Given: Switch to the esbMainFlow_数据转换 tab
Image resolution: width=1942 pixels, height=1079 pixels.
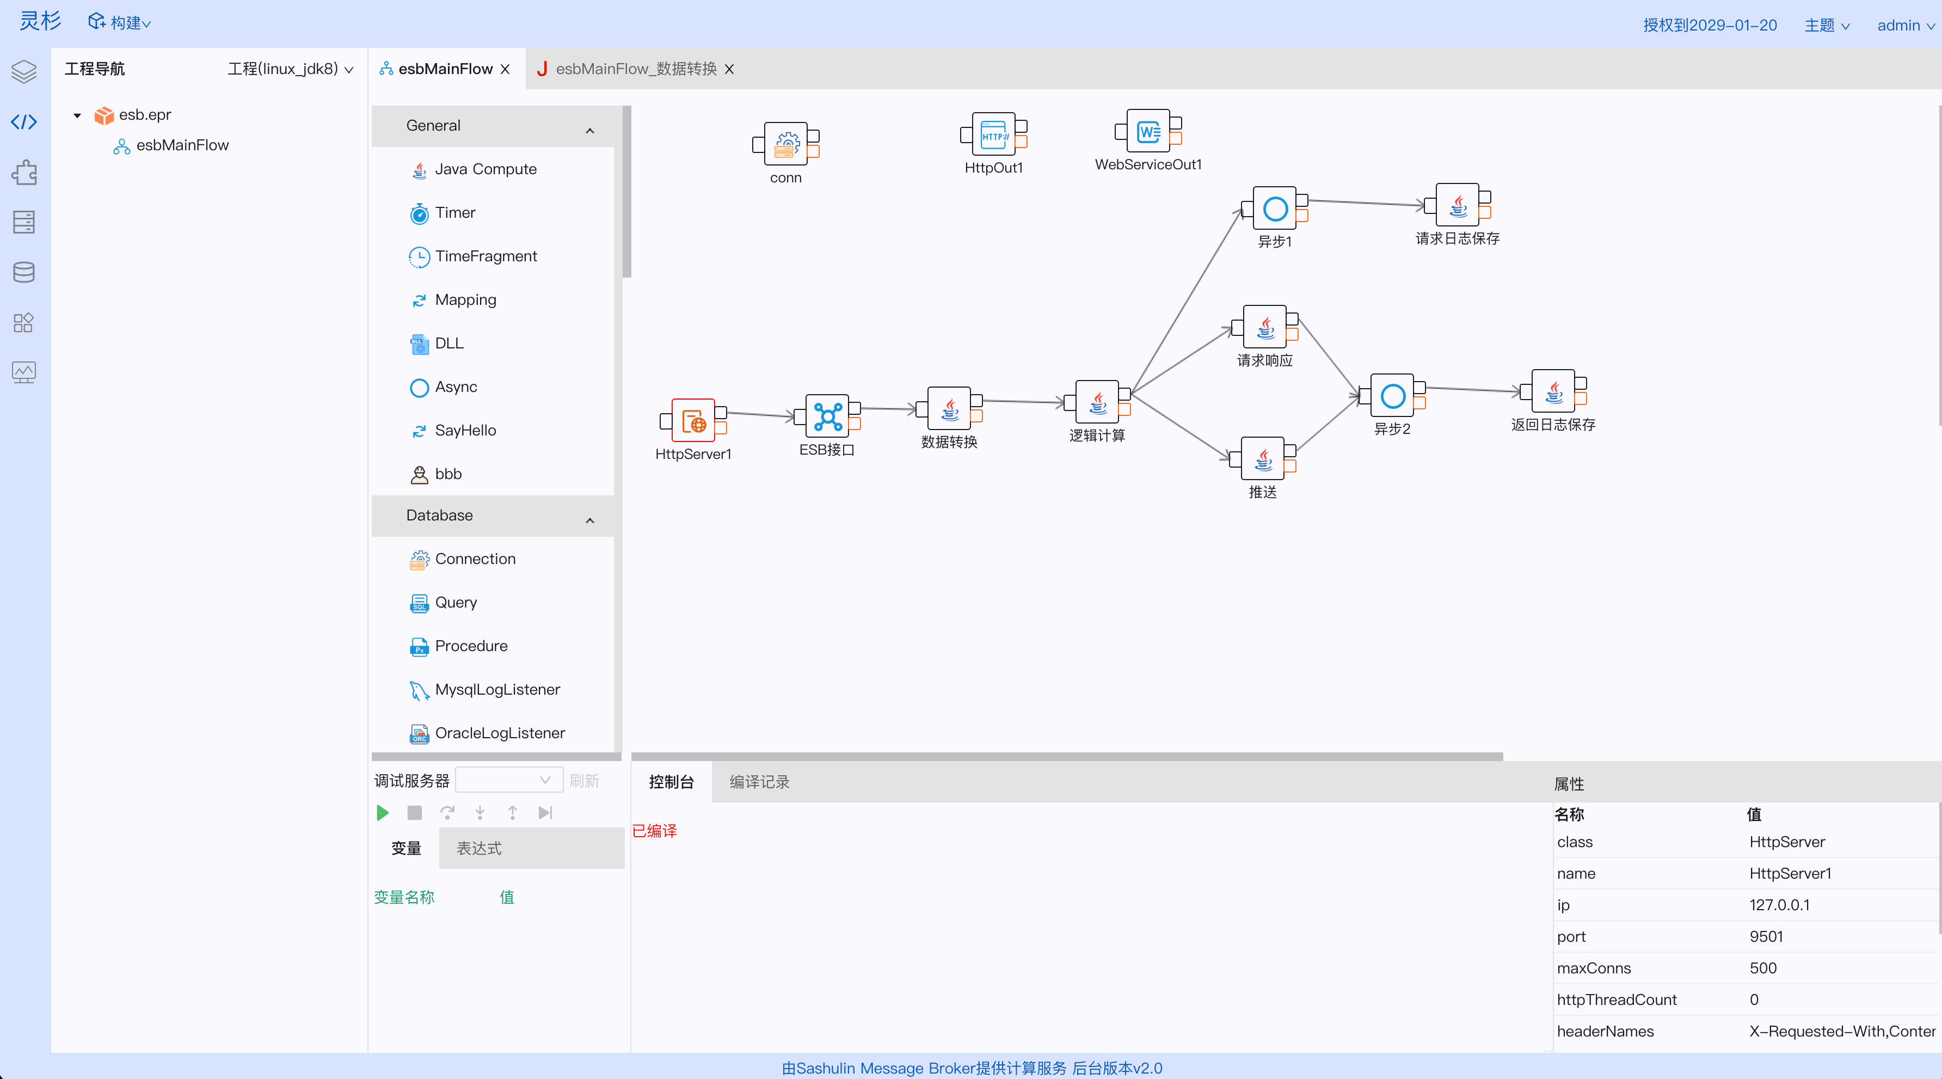Looking at the screenshot, I should (636, 69).
